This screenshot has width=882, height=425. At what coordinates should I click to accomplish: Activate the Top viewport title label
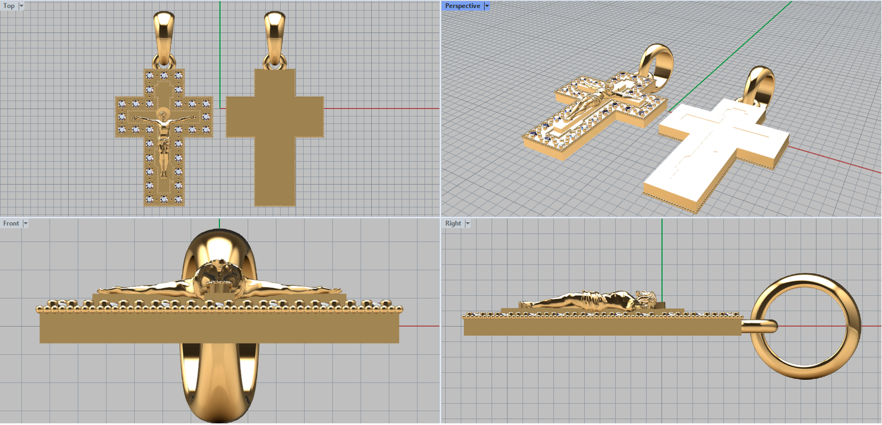pyautogui.click(x=9, y=6)
